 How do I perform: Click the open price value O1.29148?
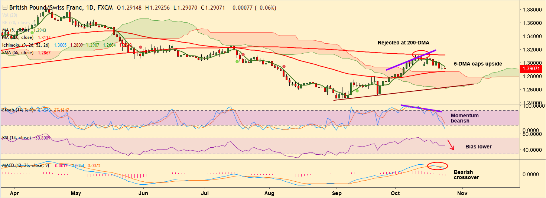130,8
